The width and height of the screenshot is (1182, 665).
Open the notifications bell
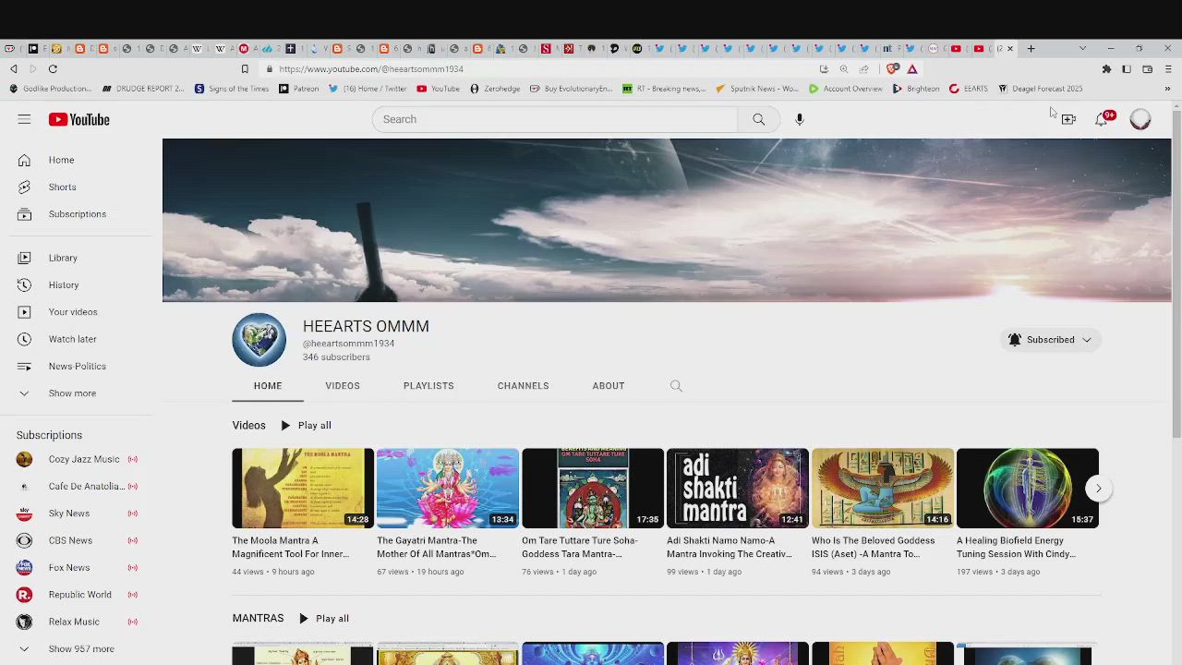[1101, 119]
